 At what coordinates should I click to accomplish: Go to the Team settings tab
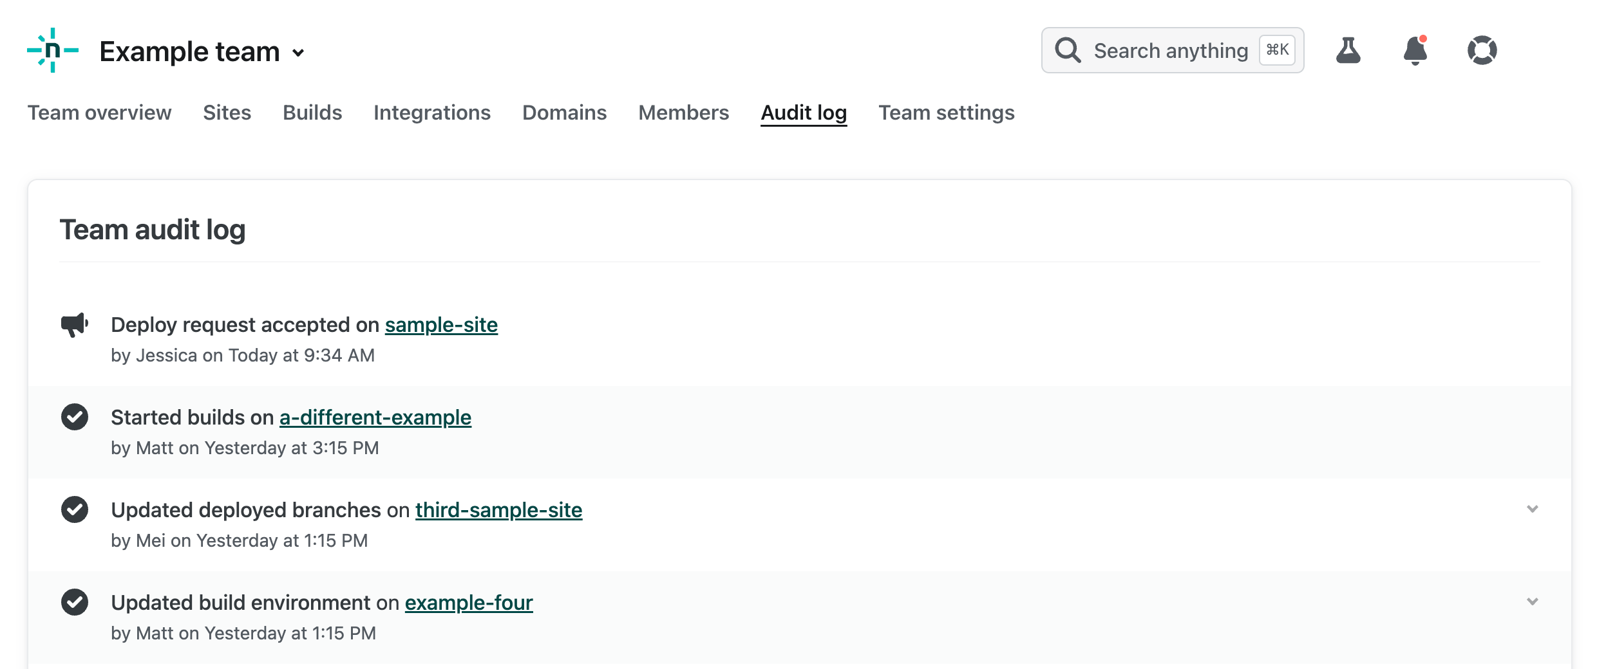946,113
